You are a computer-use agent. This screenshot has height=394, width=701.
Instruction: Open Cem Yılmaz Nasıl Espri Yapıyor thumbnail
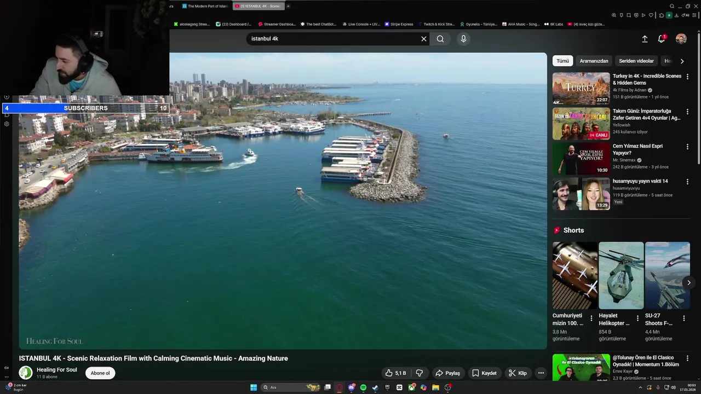(x=581, y=159)
